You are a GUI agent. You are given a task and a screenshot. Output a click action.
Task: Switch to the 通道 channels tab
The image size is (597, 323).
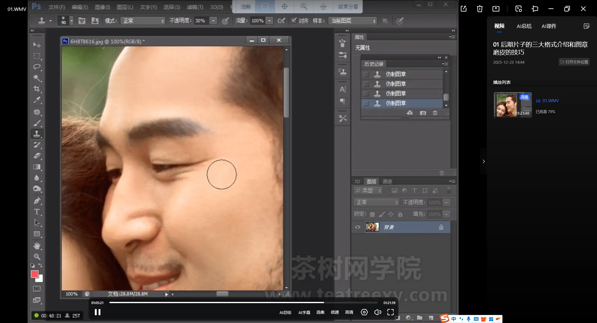387,181
